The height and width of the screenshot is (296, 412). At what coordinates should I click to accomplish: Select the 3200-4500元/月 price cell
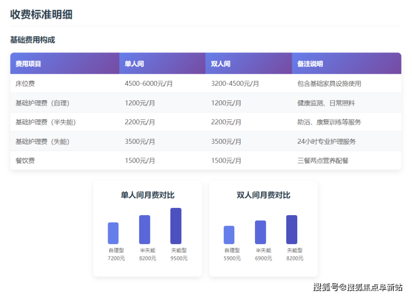[235, 84]
